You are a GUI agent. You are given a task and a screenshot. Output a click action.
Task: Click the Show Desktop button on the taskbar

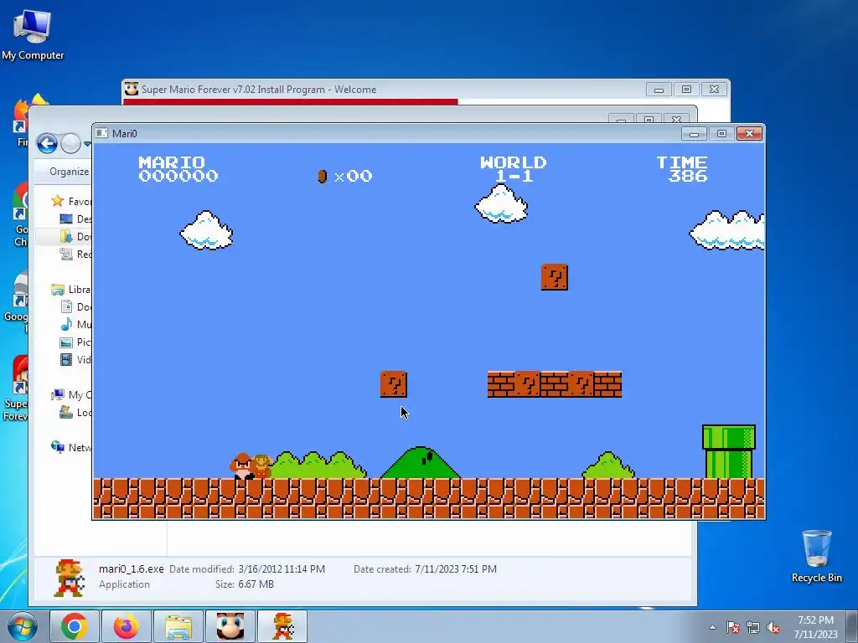coord(851,626)
